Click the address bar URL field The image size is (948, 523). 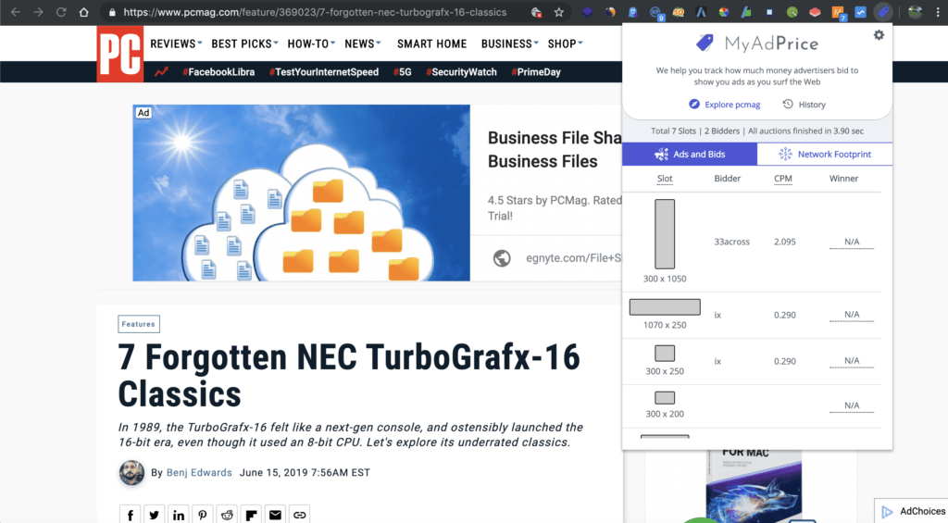tap(315, 12)
